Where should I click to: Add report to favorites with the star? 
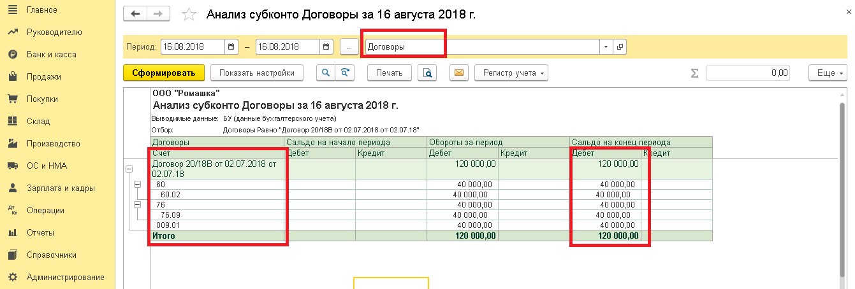[x=189, y=14]
